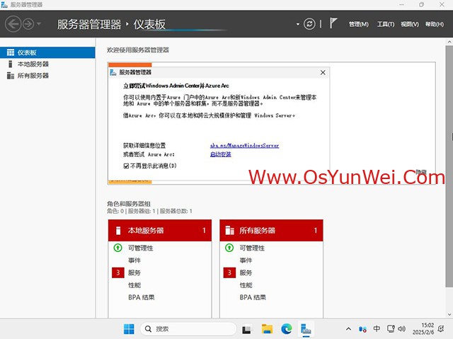Open the 帮助(H) menu
453x339 pixels.
(434, 24)
